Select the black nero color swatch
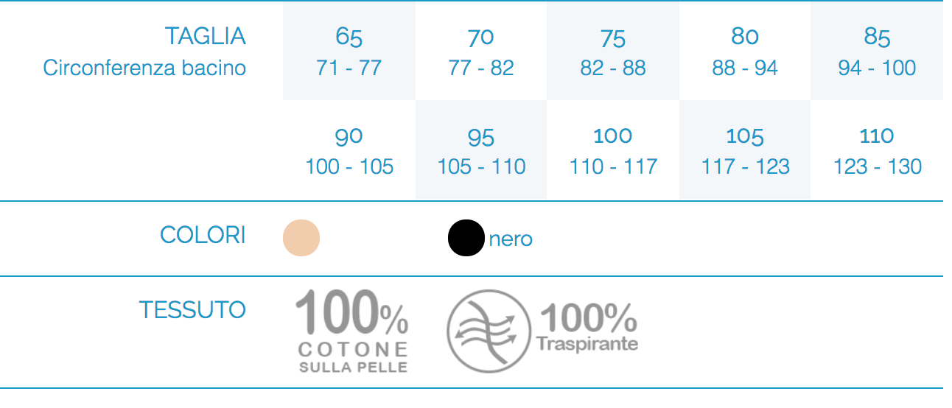 pos(466,238)
